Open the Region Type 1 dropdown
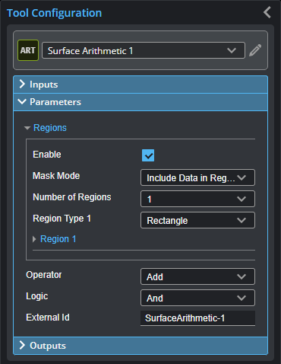The image size is (281, 364). (197, 220)
